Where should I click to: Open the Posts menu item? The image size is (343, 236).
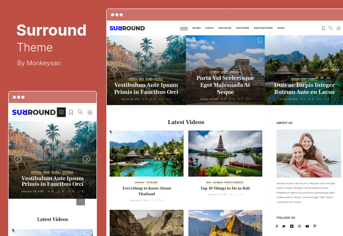tap(209, 28)
